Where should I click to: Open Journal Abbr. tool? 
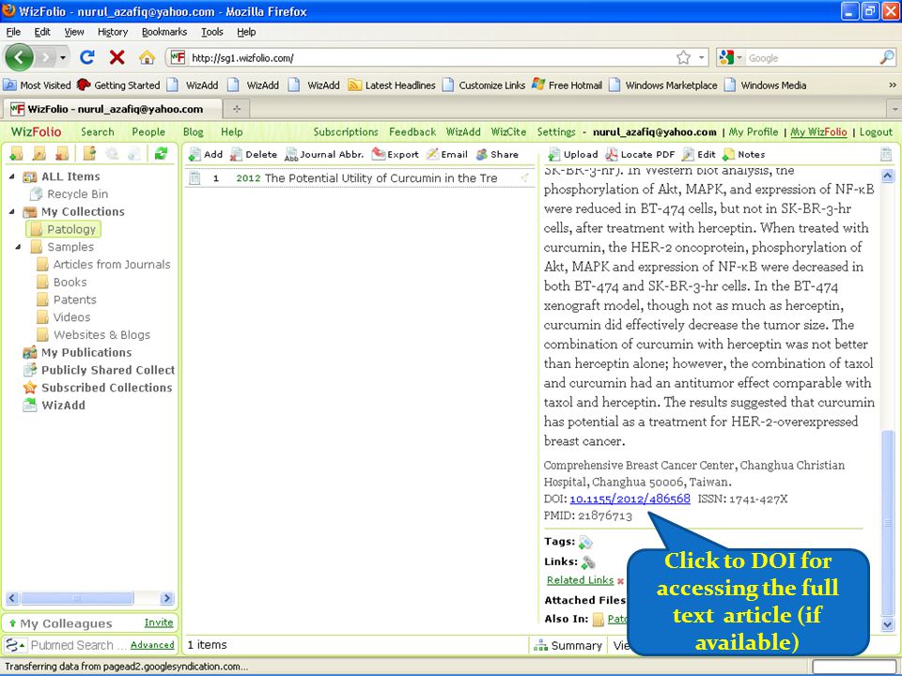pyautogui.click(x=324, y=154)
